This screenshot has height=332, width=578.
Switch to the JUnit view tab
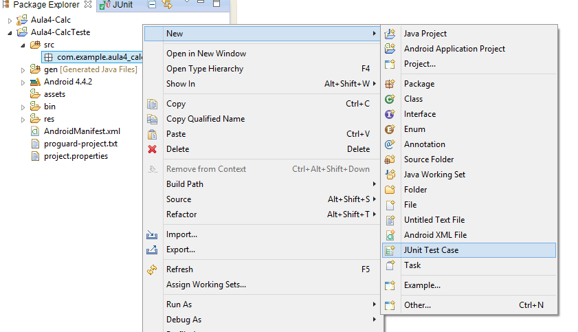pyautogui.click(x=116, y=5)
